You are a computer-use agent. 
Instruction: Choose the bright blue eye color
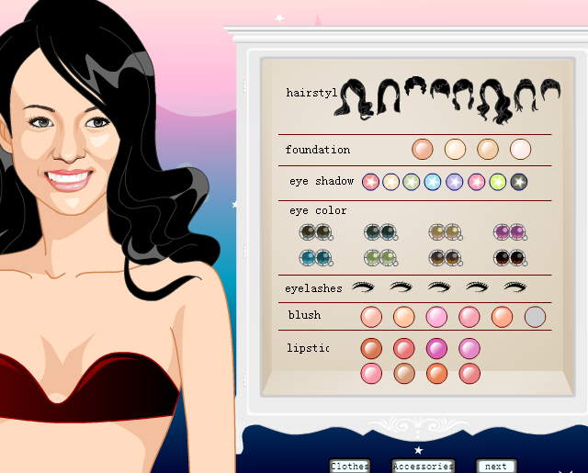coord(316,258)
